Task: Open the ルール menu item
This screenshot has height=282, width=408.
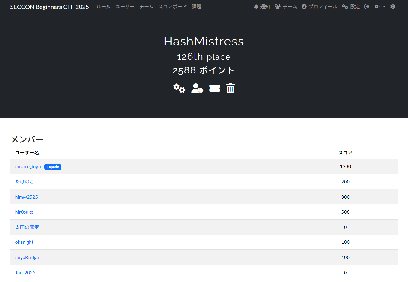Action: [103, 7]
